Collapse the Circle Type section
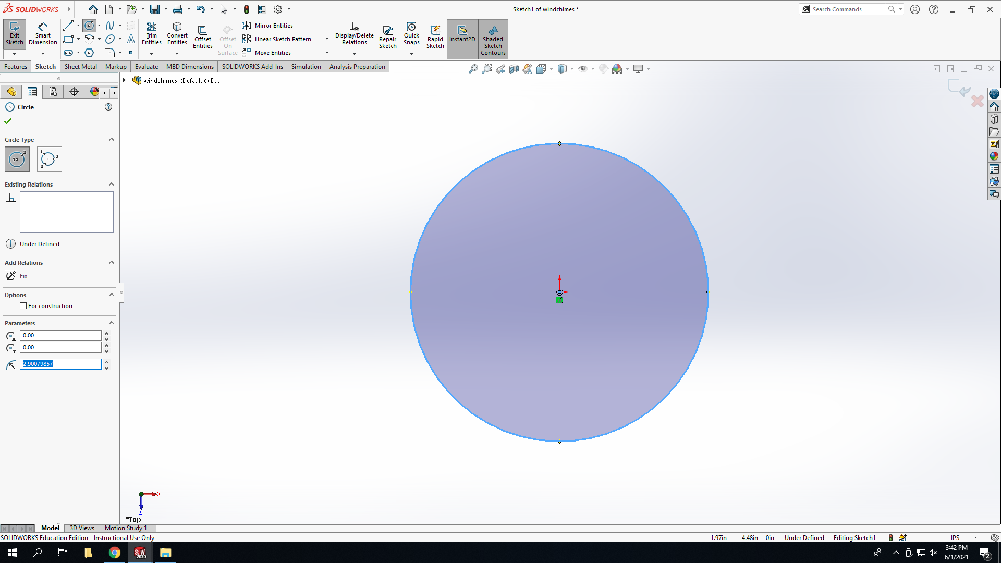The image size is (1001, 563). pyautogui.click(x=111, y=140)
